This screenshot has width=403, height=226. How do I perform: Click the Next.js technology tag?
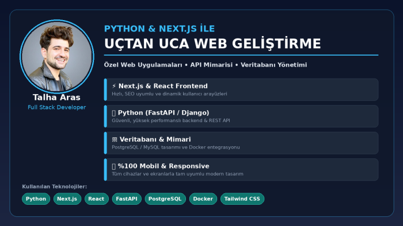(67, 199)
